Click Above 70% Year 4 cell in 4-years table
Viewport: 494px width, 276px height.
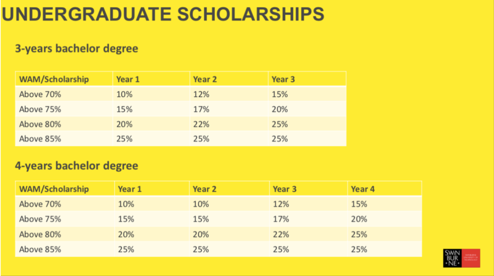tap(359, 204)
